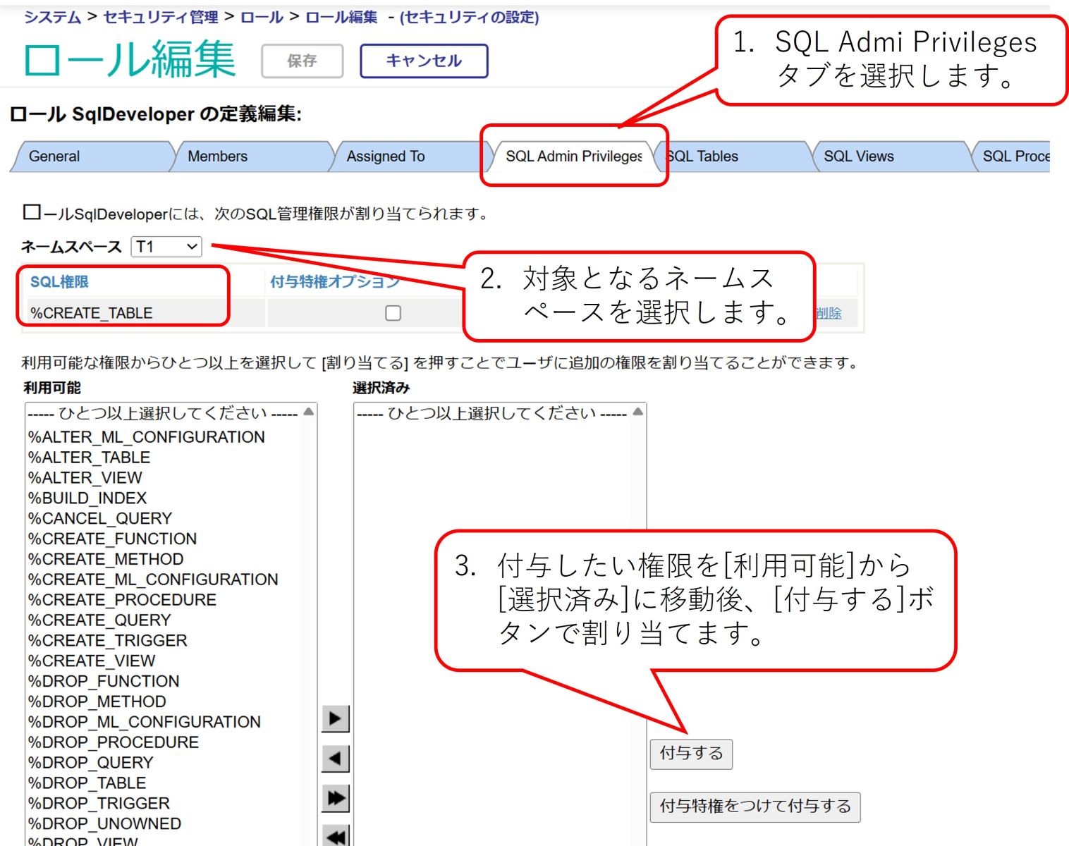
Task: Click 付与特権をつけて付与する button
Action: [755, 806]
